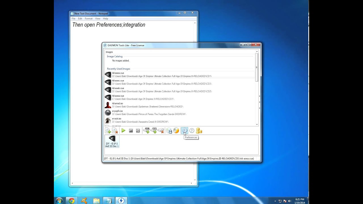Click the icon beside sr-popfs.iso
This screenshot has width=363, height=204.
(108, 113)
